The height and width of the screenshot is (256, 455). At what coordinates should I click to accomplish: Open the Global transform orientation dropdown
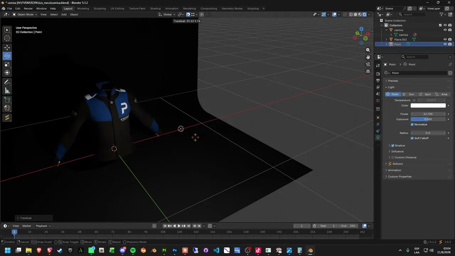pyautogui.click(x=167, y=15)
